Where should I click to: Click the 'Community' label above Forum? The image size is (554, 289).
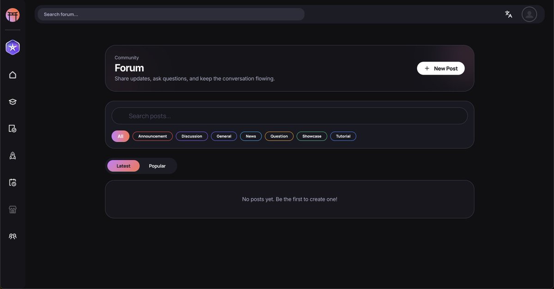tap(126, 58)
